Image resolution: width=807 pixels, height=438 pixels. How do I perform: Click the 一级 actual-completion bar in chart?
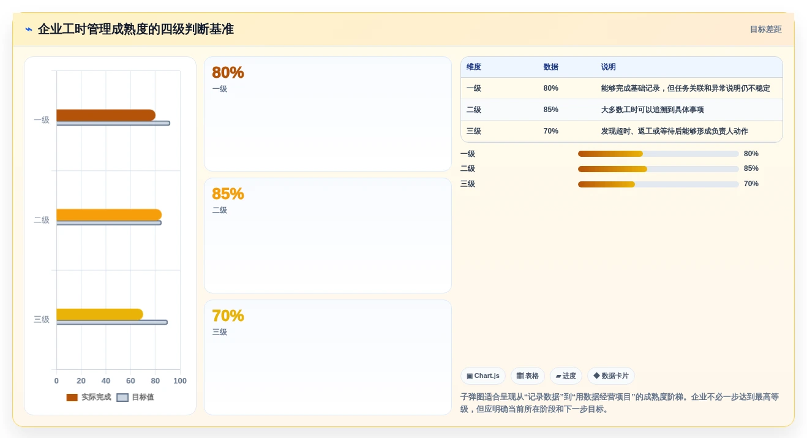pyautogui.click(x=106, y=115)
